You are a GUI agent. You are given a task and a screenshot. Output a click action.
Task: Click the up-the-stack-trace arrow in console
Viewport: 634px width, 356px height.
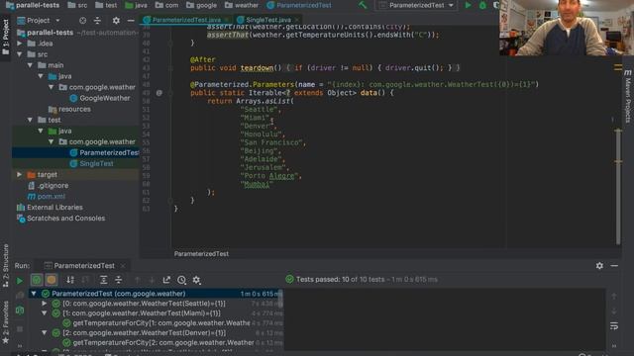(614, 297)
